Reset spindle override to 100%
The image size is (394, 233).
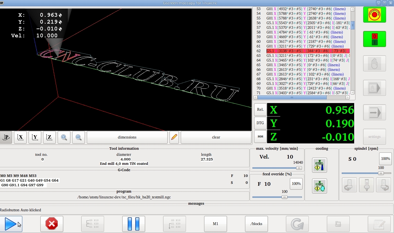(x=385, y=159)
